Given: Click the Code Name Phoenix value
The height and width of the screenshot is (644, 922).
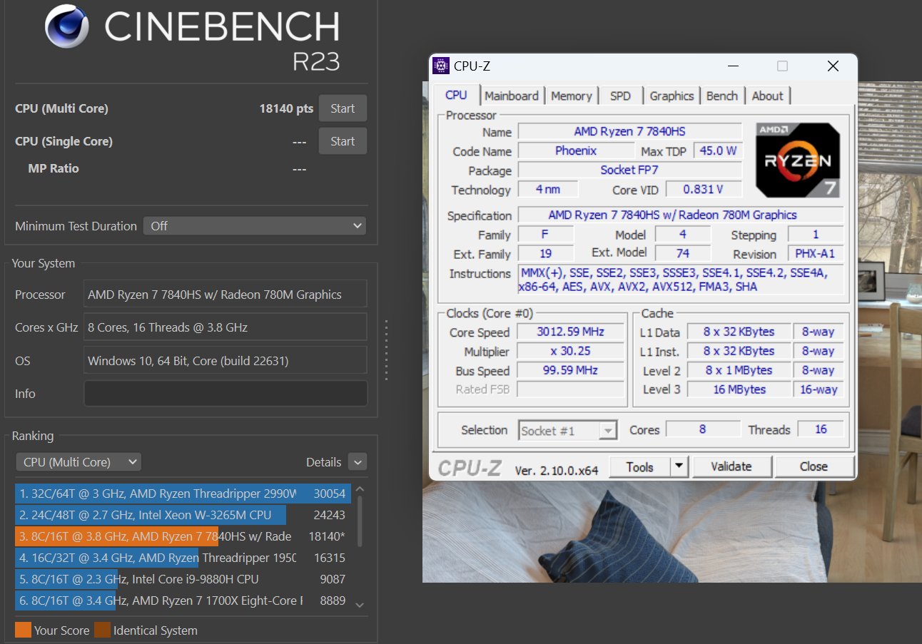Looking at the screenshot, I should coord(576,150).
